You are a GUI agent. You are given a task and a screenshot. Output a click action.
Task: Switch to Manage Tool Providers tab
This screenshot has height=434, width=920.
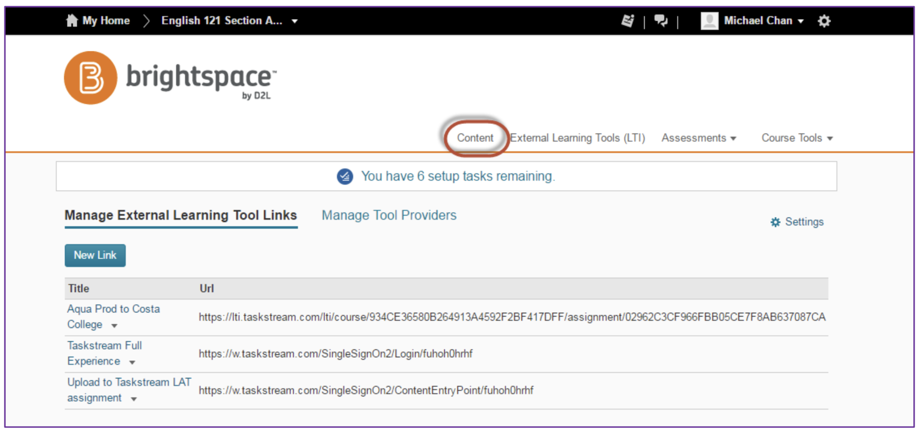tap(389, 215)
